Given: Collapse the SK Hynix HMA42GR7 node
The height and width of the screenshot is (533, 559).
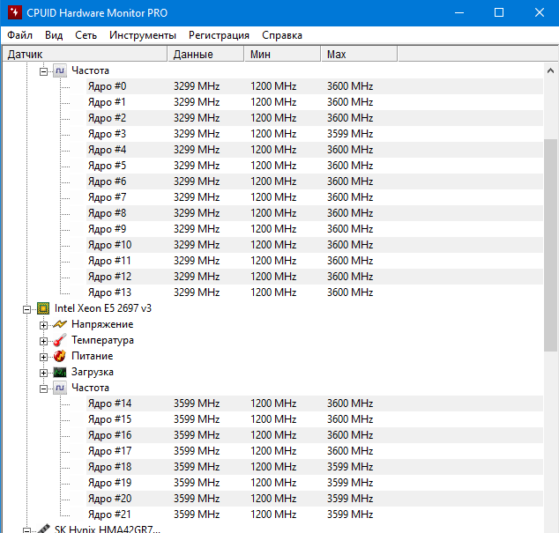Looking at the screenshot, I should (26, 530).
